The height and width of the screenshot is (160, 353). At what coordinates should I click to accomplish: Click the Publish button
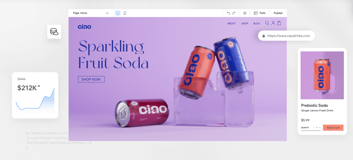[x=278, y=13]
